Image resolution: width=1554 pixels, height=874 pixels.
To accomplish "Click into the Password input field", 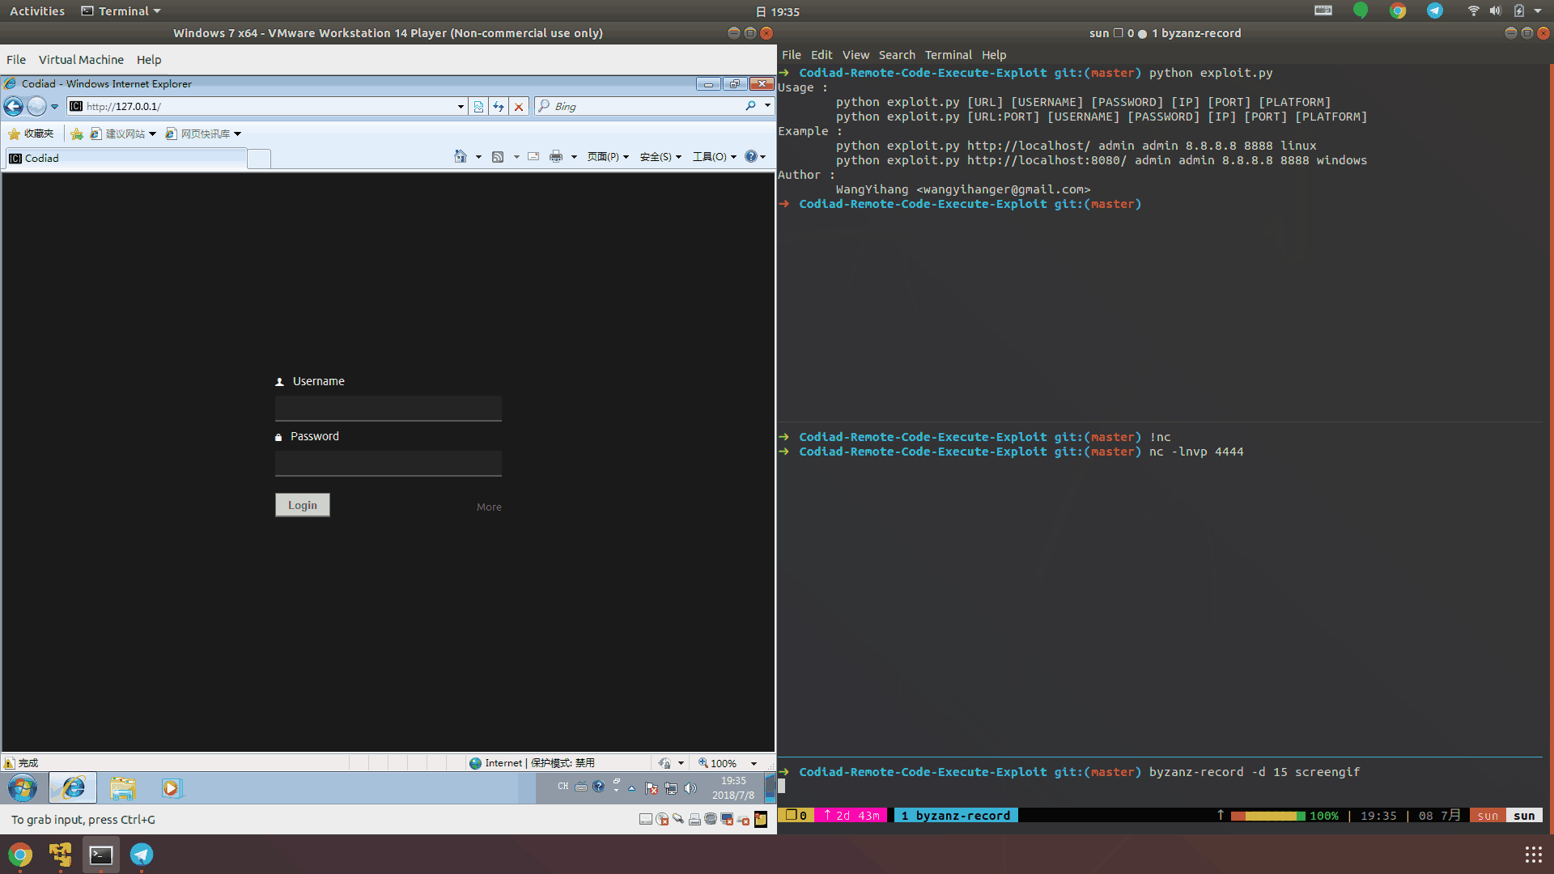I will click(388, 464).
